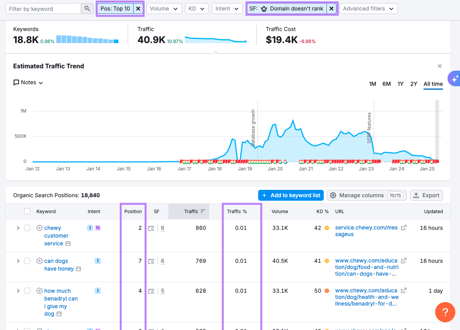Select the 1Y time range
The width and height of the screenshot is (460, 330).
tap(400, 84)
